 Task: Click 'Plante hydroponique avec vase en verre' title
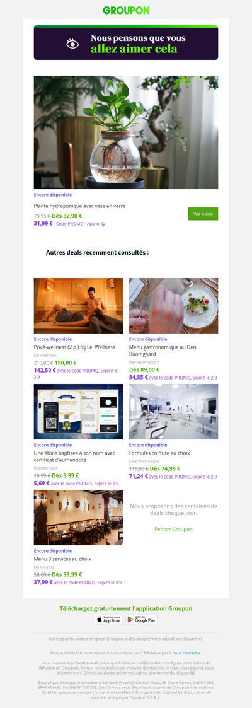(80, 206)
